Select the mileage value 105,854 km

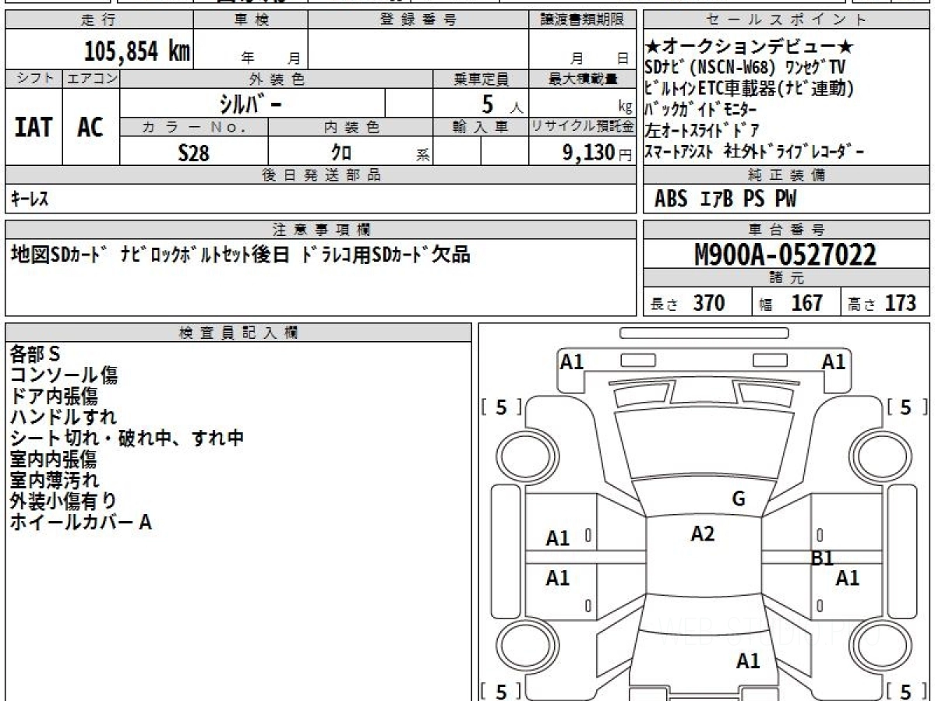(x=137, y=51)
